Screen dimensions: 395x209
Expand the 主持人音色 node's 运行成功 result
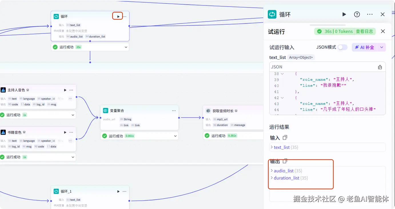click(x=73, y=115)
